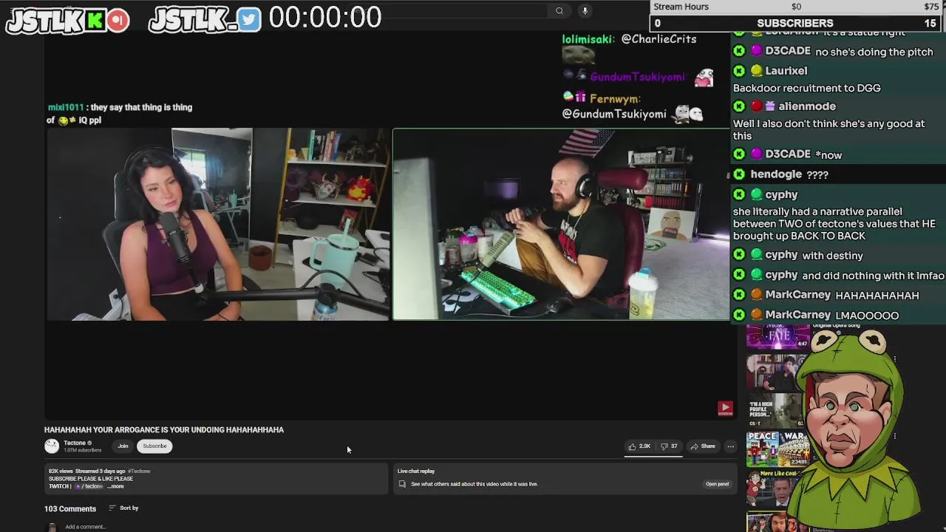Click the SUBSCRIBERS goal bar
Screen dimensions: 946x532
tap(795, 23)
